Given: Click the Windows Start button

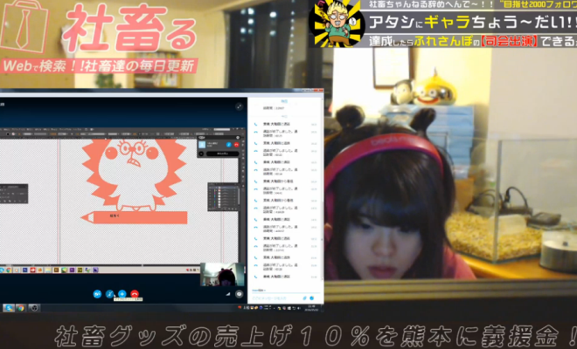Looking at the screenshot, I should coord(8,307).
